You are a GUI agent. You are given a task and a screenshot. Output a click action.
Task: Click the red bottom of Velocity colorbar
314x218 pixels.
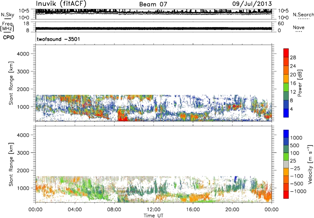point(286,195)
